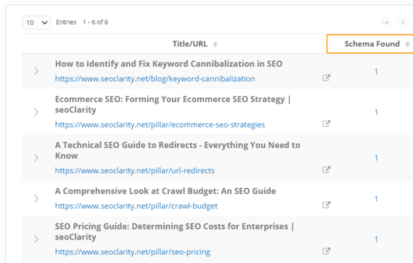Open external link icon for crawl-budget row
Image resolution: width=413 pixels, height=263 pixels.
coord(326,205)
